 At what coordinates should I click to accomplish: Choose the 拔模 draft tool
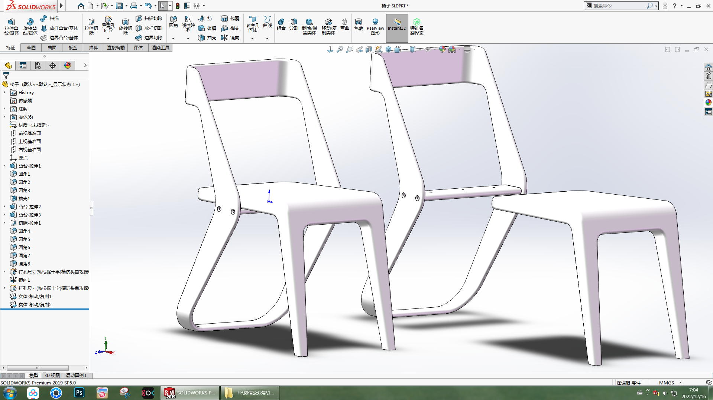pyautogui.click(x=207, y=28)
